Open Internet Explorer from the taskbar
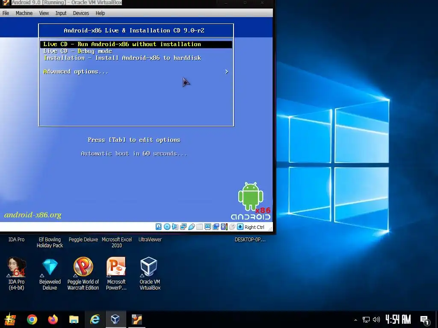The height and width of the screenshot is (328, 438). click(x=95, y=319)
